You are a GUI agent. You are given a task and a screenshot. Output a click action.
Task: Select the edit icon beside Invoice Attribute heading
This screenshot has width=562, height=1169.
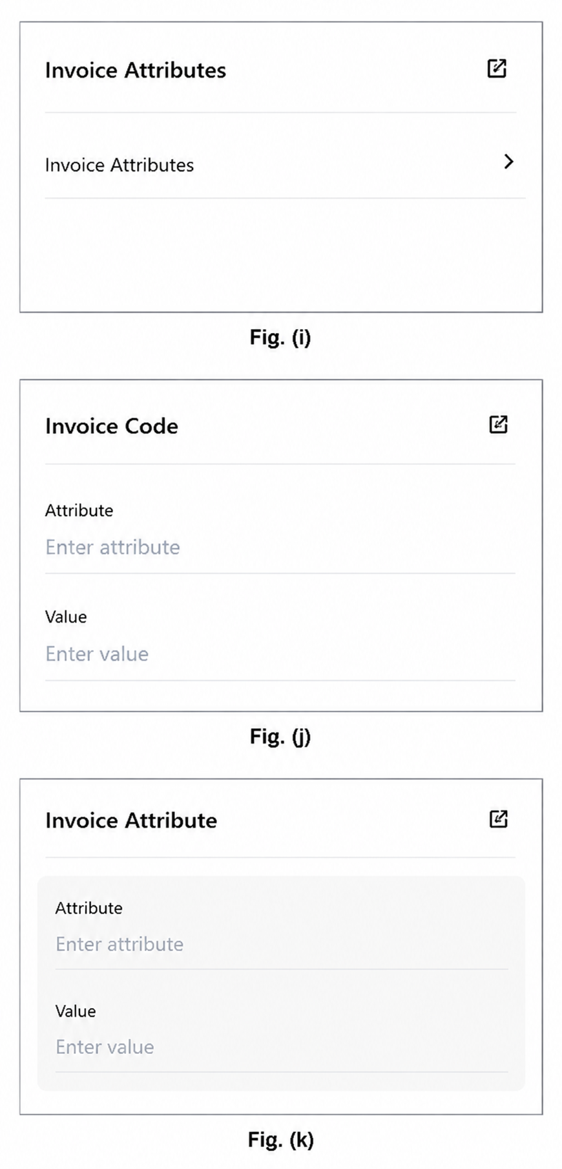[498, 819]
